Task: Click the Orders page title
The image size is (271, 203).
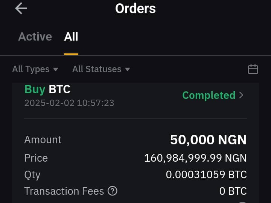Action: click(x=135, y=8)
